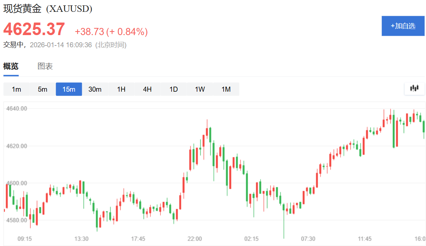Switch to the 图表 tab
Screen dimensions: 426x246
45,66
